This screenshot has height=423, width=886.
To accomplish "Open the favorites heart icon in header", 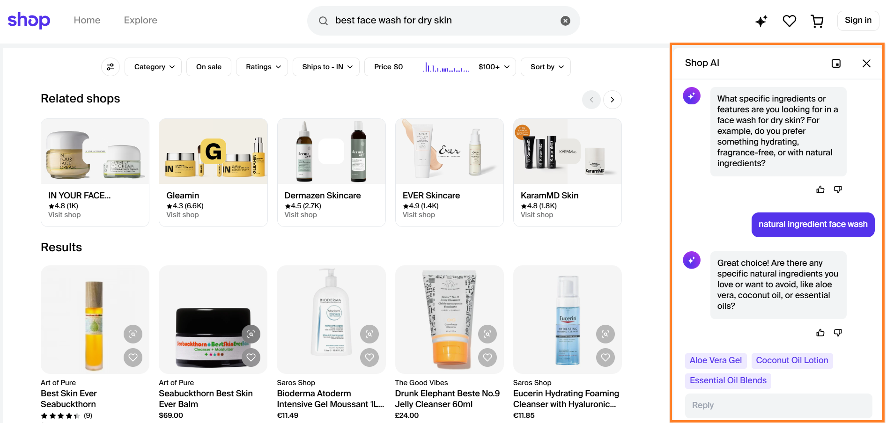I will (789, 21).
